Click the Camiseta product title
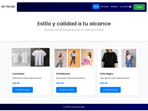Image resolution: width=148 pixels, height=111 pixels. [18, 74]
